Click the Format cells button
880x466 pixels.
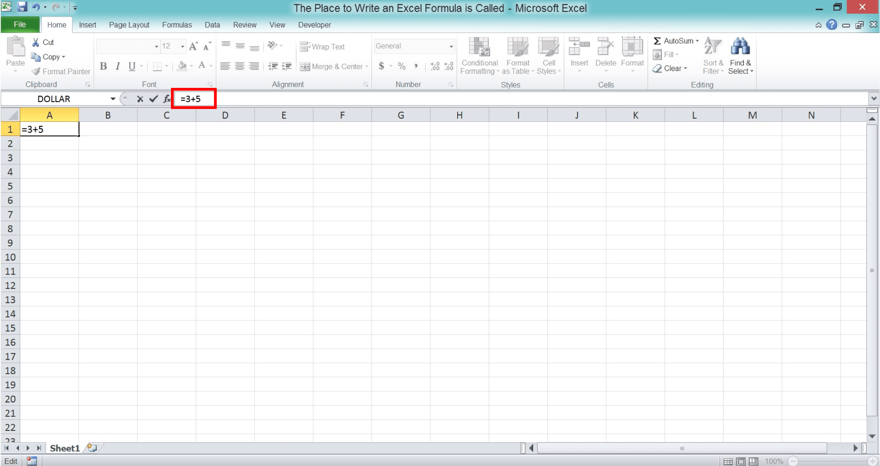point(633,54)
